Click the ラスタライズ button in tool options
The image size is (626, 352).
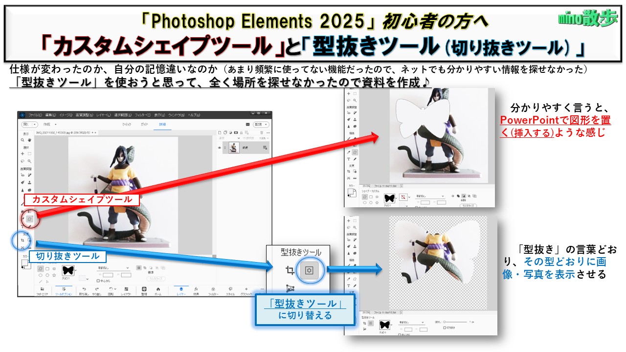(156, 278)
